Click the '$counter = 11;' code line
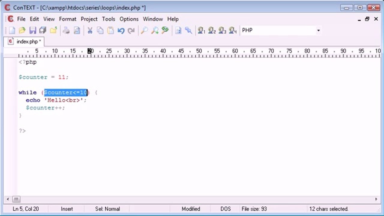The width and height of the screenshot is (384, 216). pyautogui.click(x=43, y=77)
